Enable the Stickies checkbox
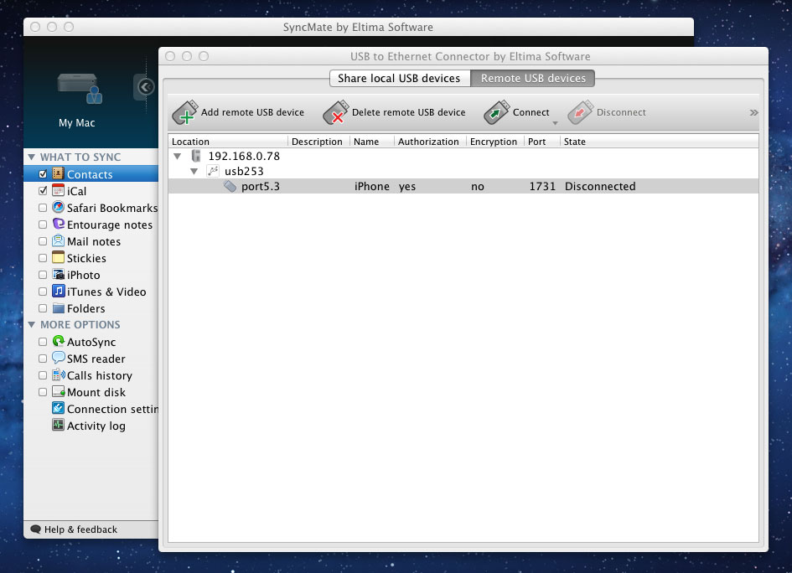The image size is (792, 573). 43,258
